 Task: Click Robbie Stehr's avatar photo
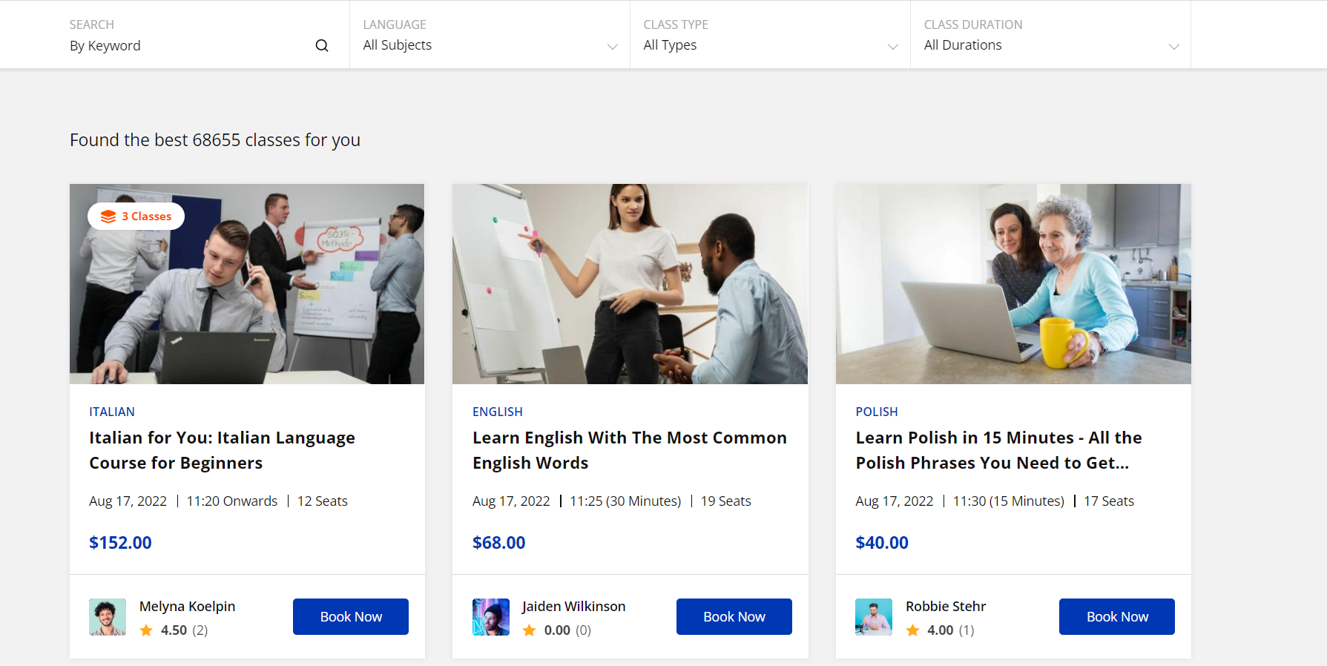(x=874, y=617)
